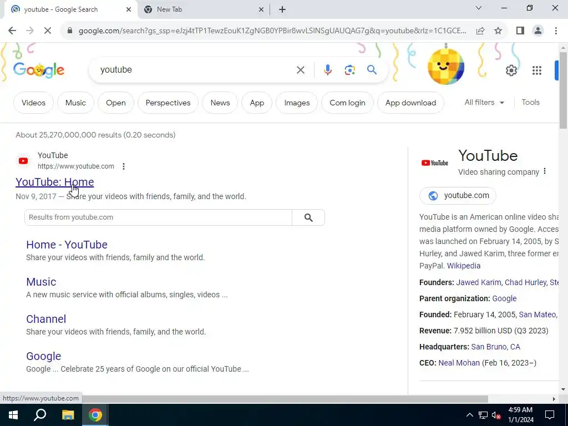Click the address bar URL
The image size is (568, 426).
pos(272,31)
